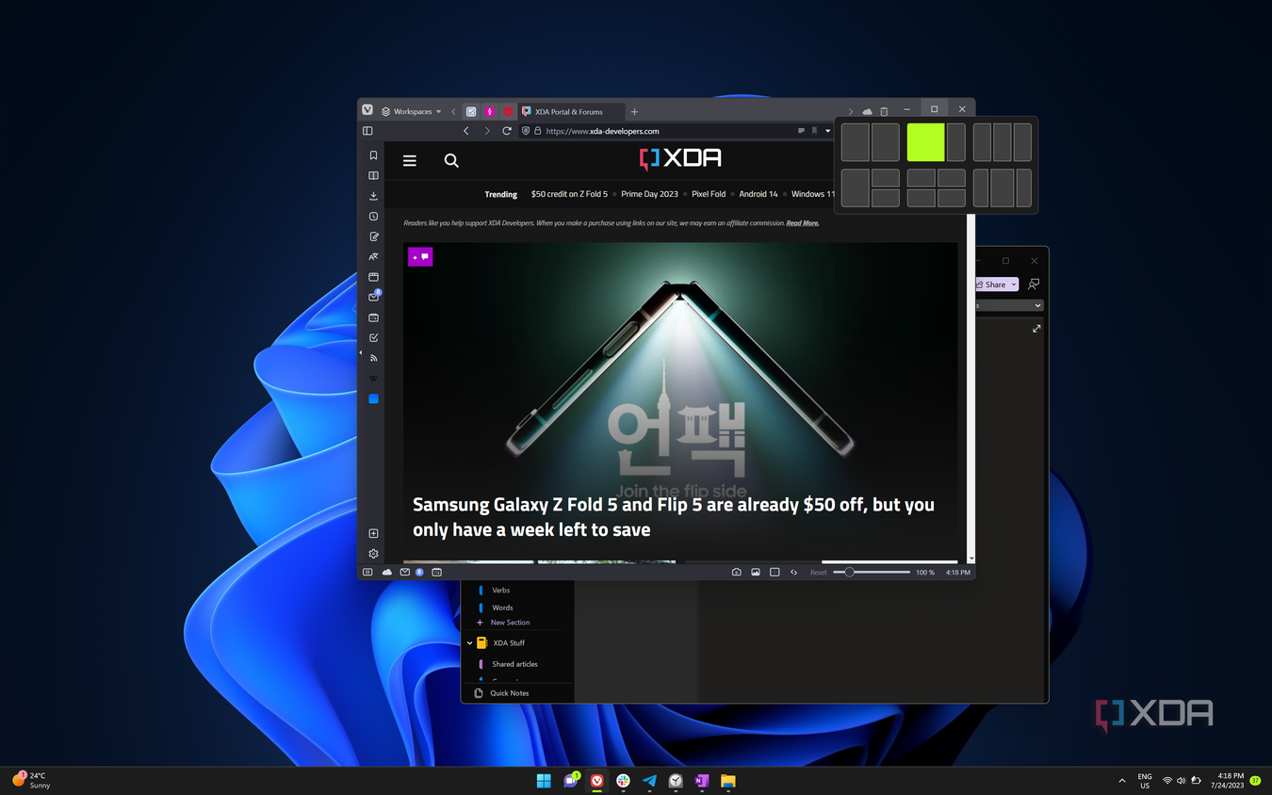Reload the current page
This screenshot has width=1272, height=795.
[507, 131]
